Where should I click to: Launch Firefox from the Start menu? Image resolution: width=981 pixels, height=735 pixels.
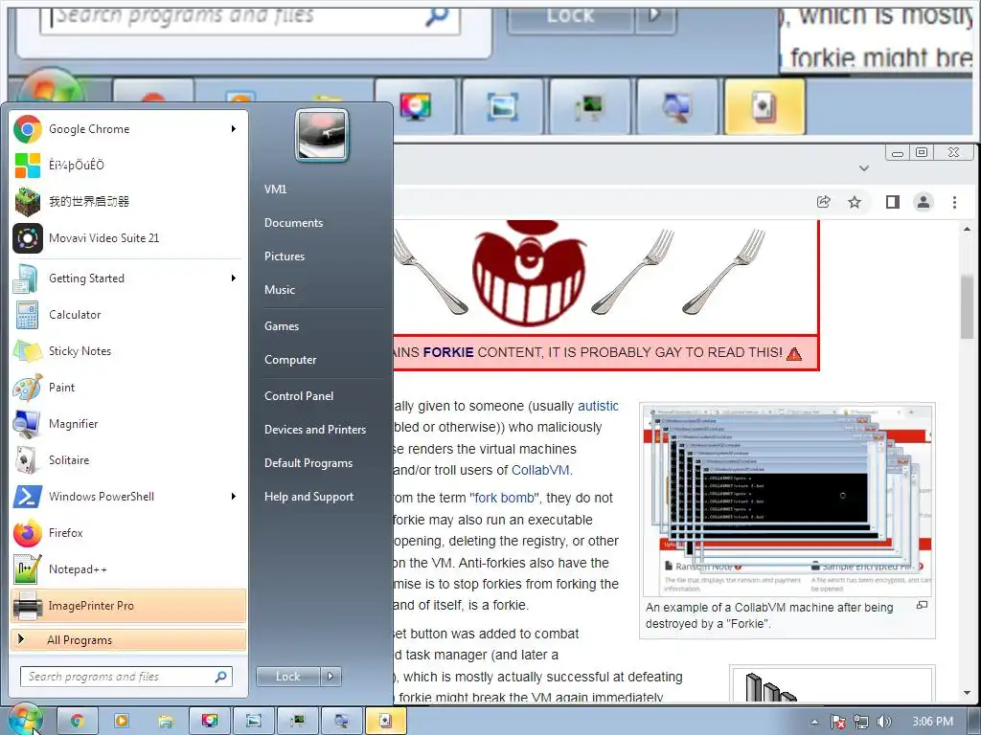coord(128,532)
